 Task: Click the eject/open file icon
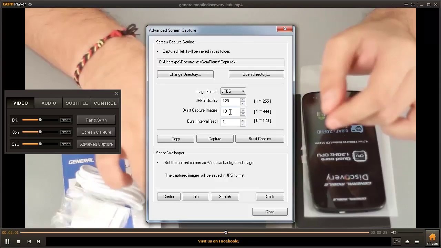click(x=407, y=241)
